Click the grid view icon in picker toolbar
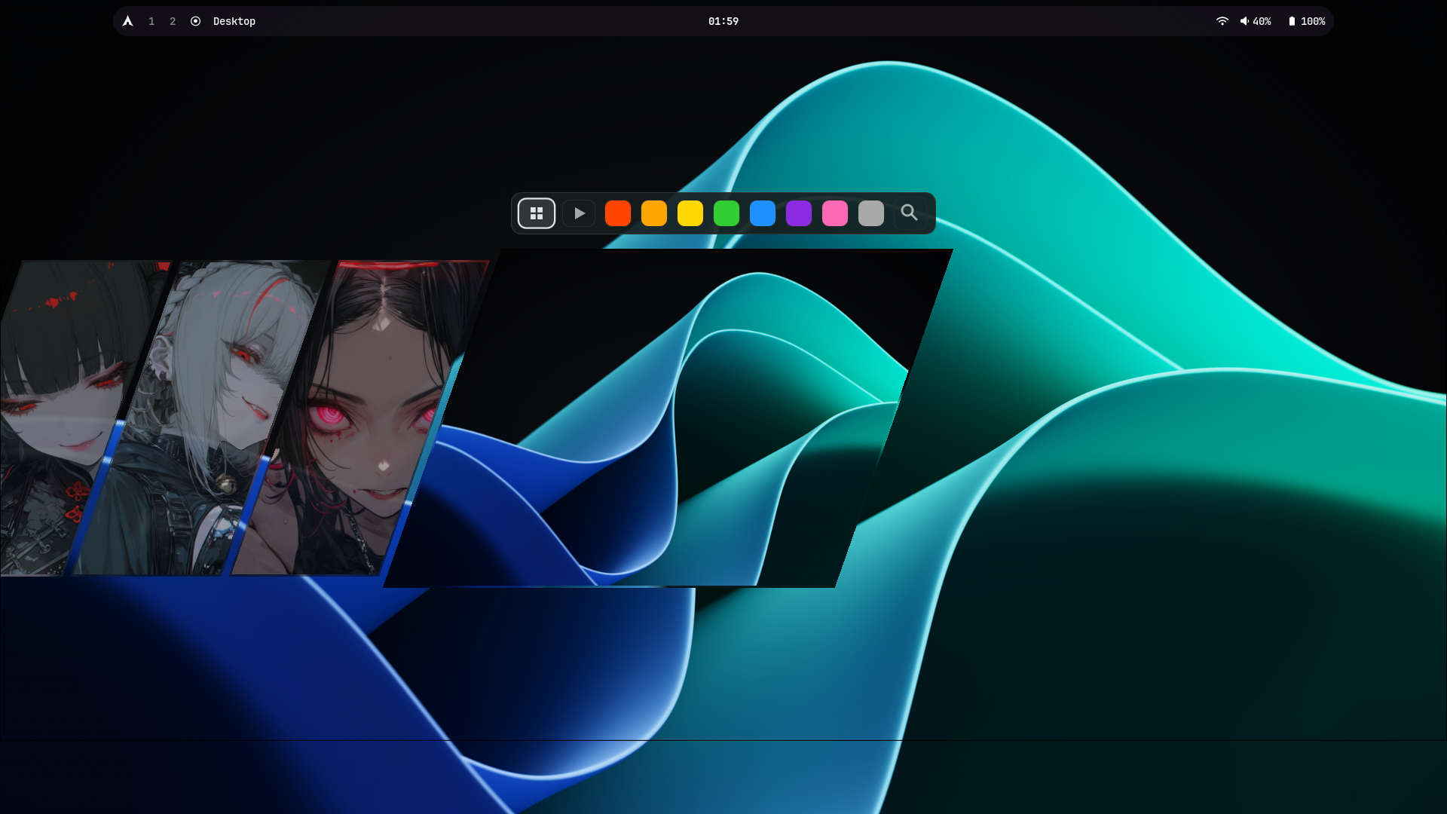1447x814 pixels. [x=537, y=213]
